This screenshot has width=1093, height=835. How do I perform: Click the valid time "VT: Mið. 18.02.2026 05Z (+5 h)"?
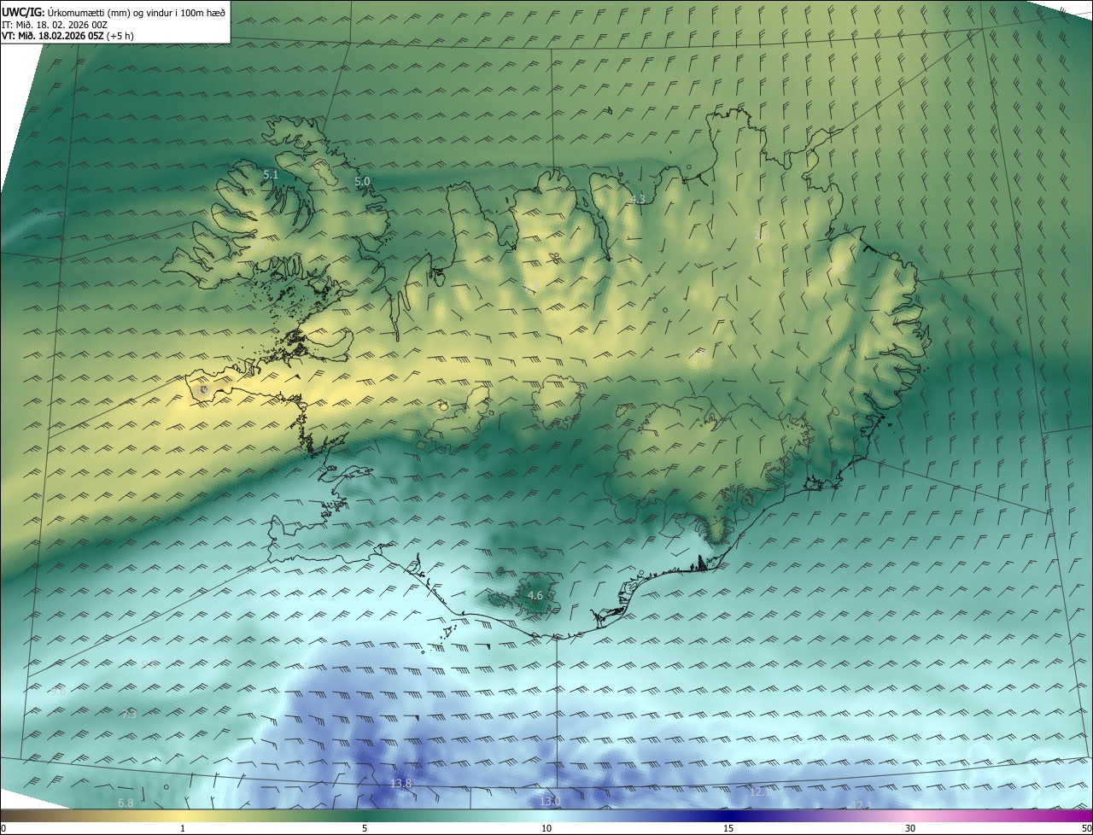click(67, 36)
